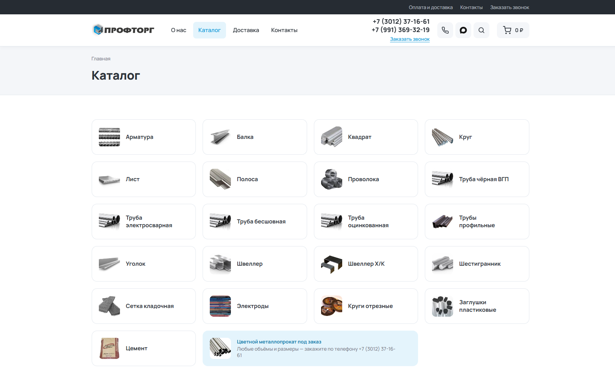Open Труба чёрная ВГП category
The height and width of the screenshot is (388, 615).
click(x=477, y=179)
